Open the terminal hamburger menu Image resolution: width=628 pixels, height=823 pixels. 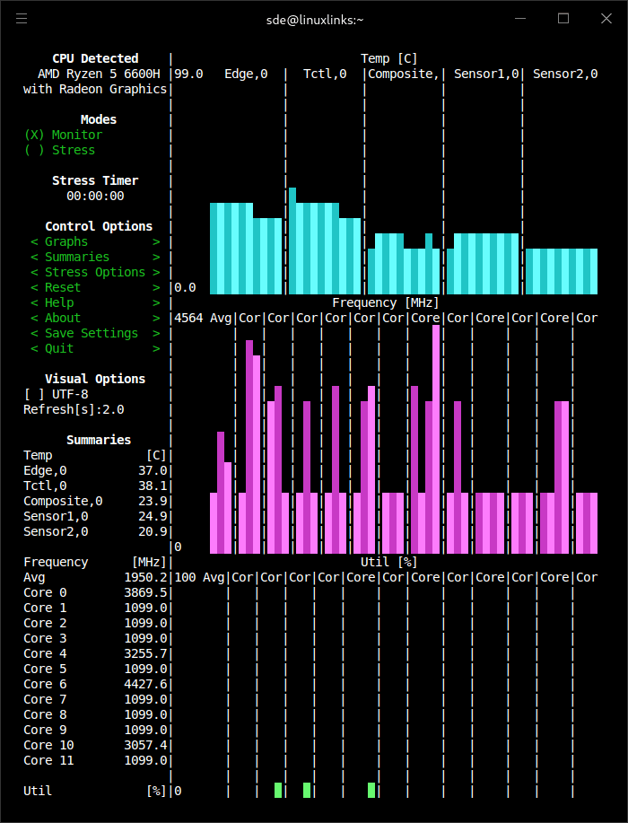tap(22, 19)
